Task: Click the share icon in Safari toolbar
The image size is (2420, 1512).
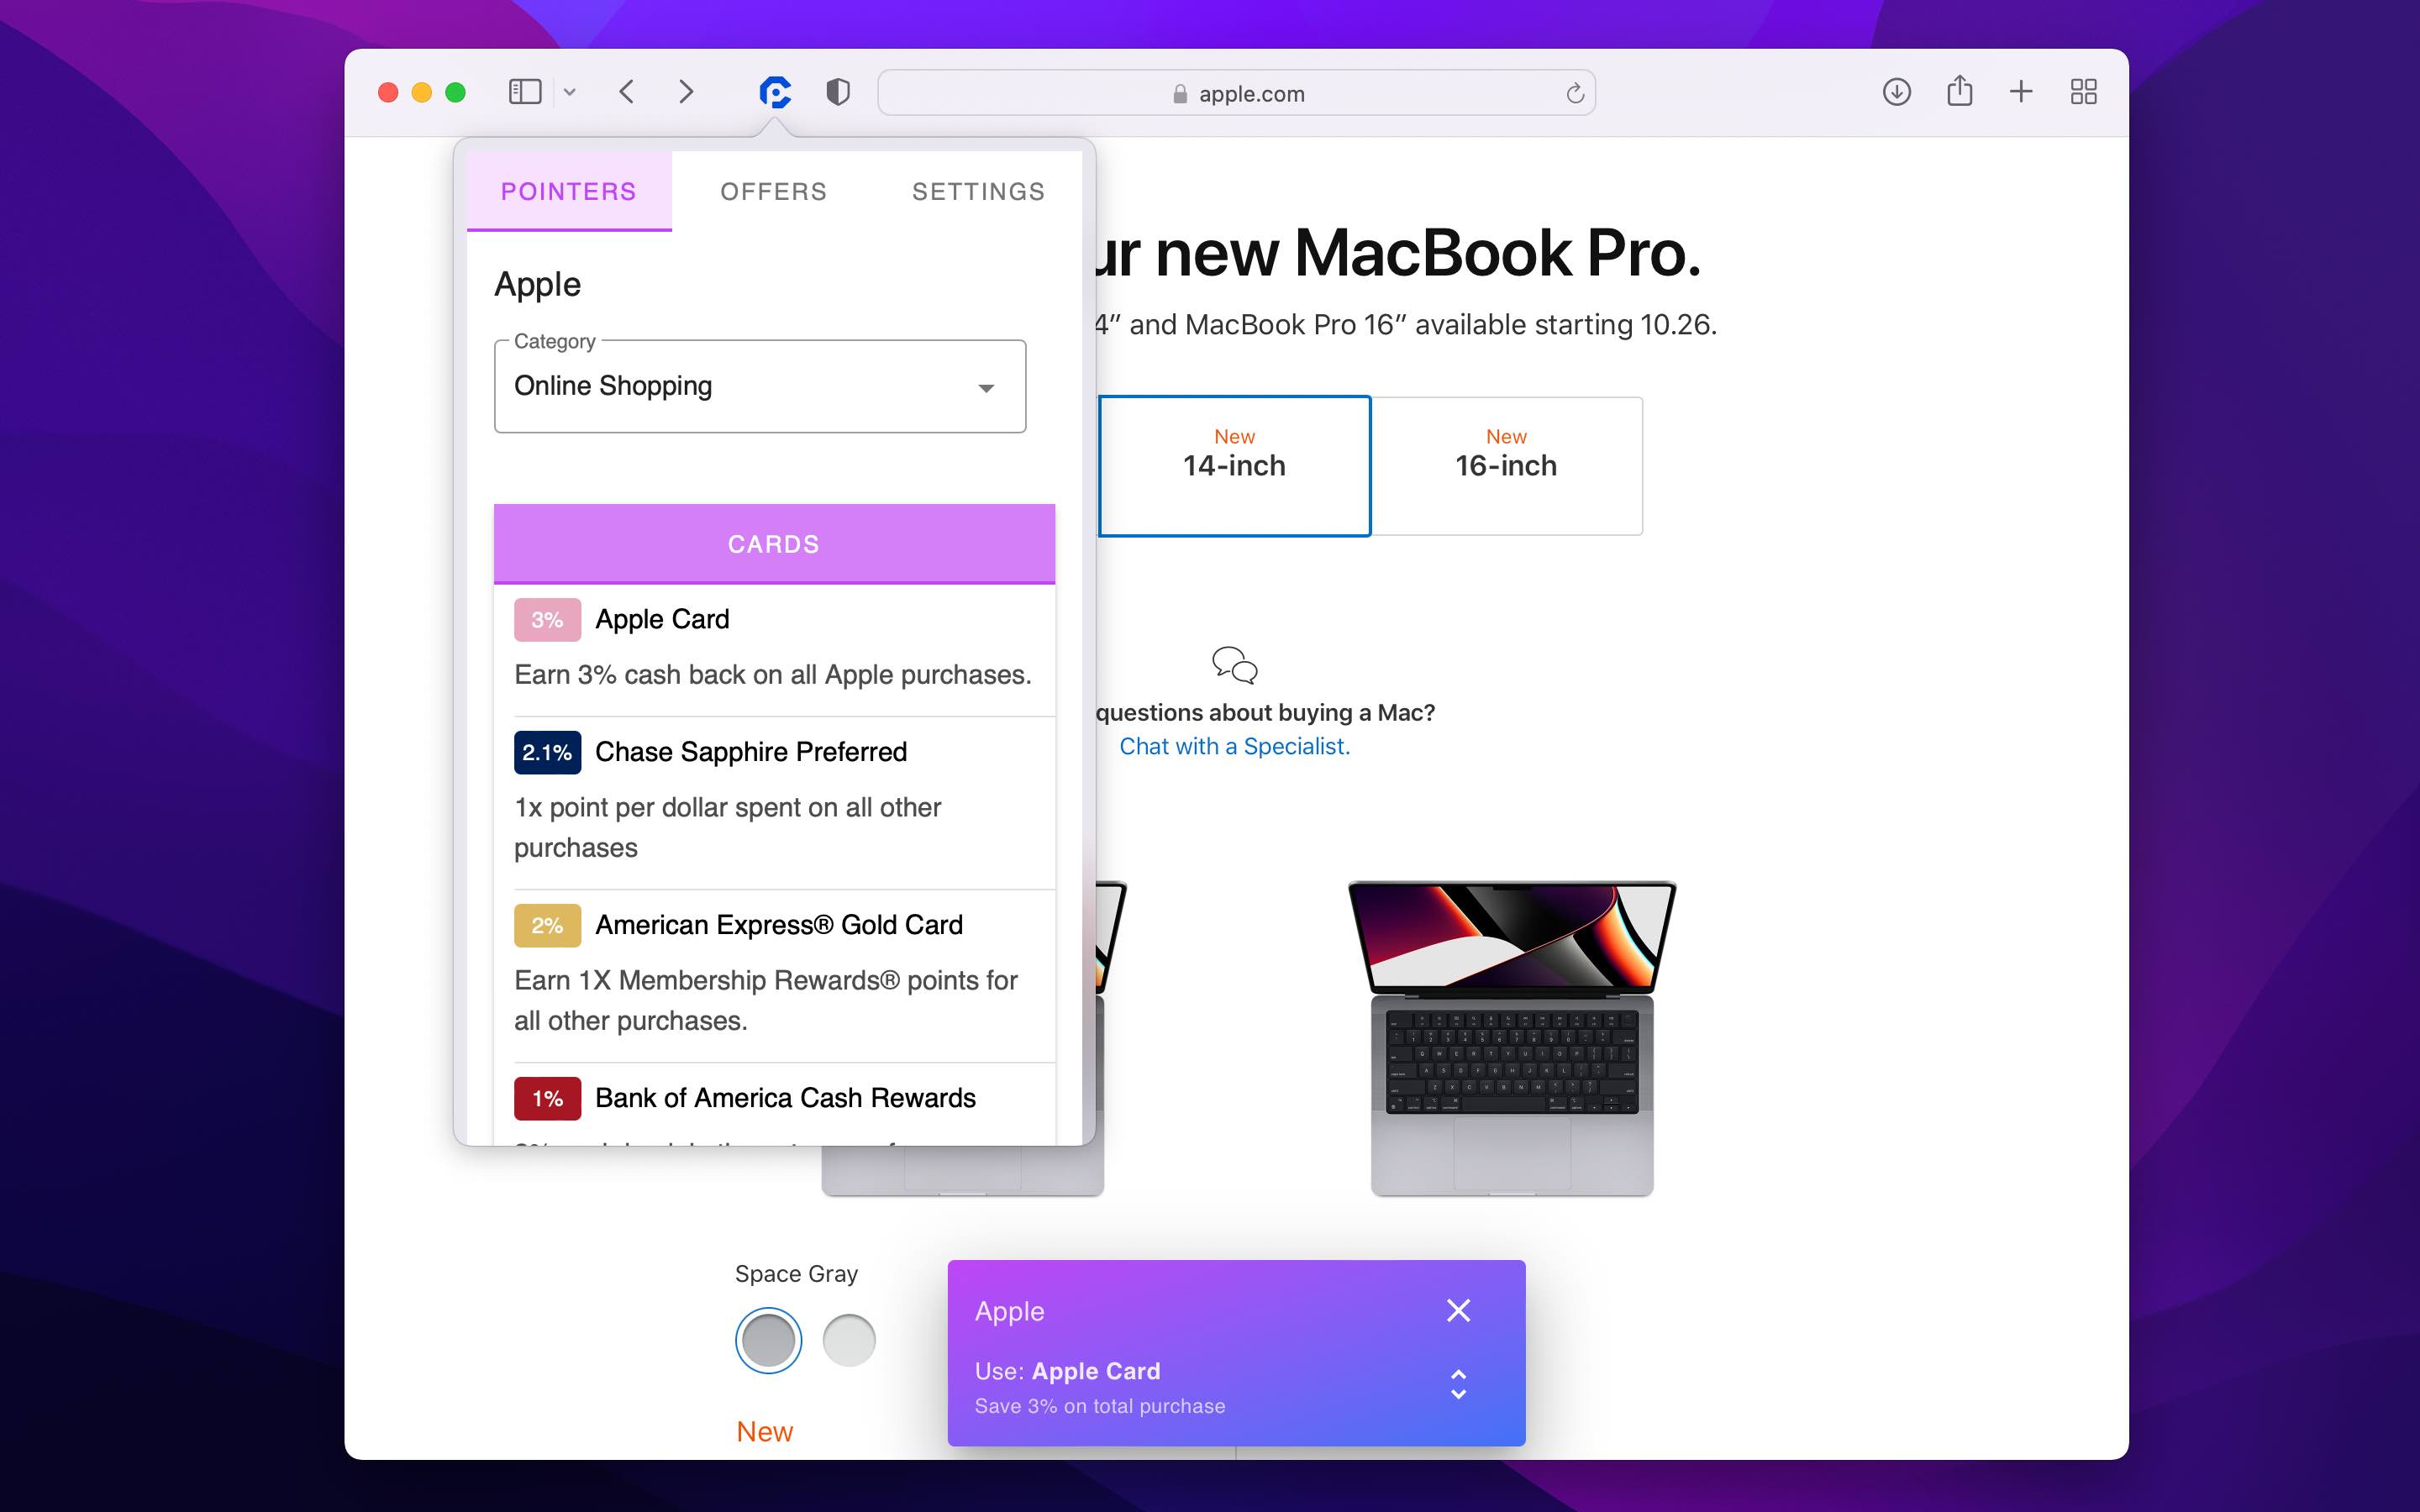Action: [1959, 92]
